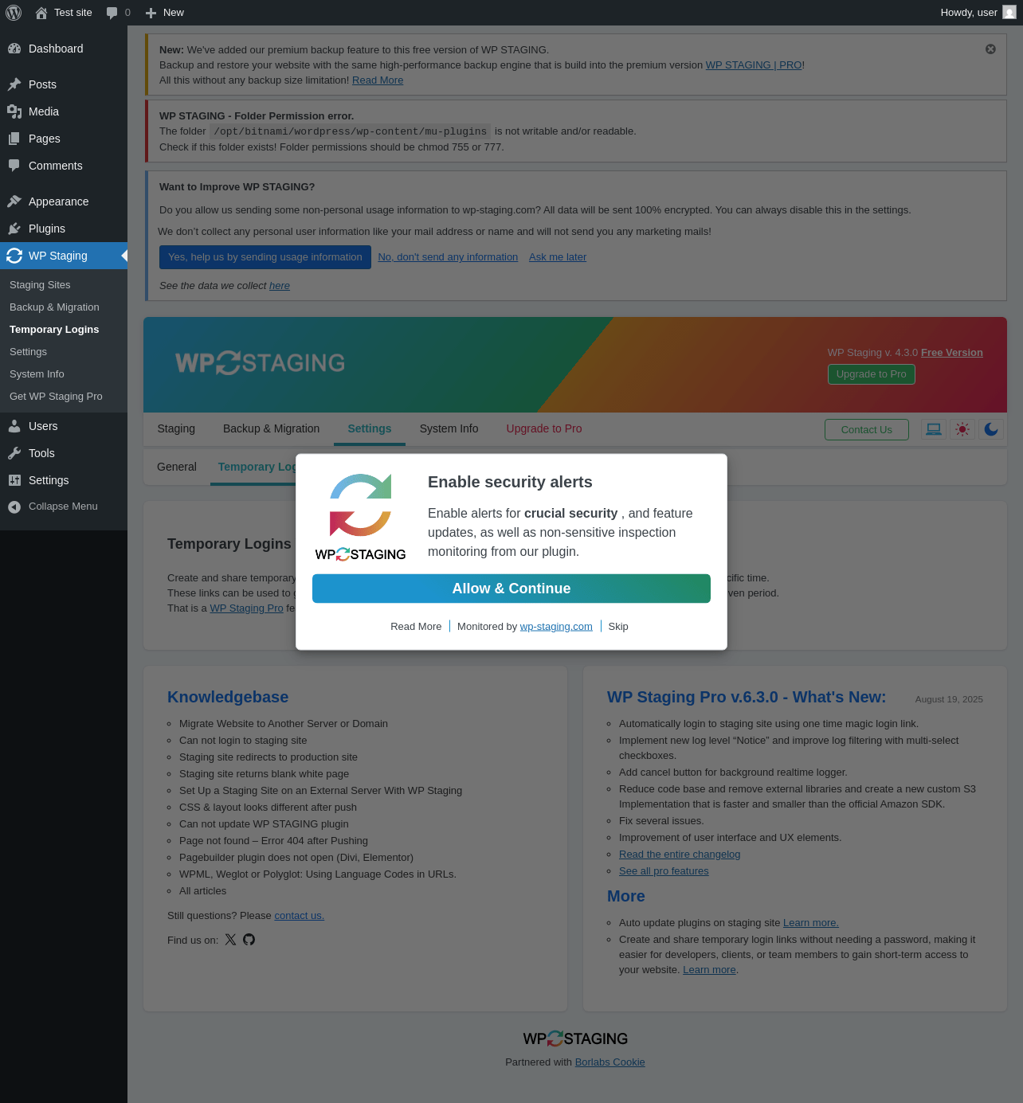Open Borlabs Cookie partner link
Viewport: 1023px width, 1103px height.
[610, 1062]
